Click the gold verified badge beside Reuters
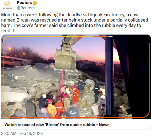 coord(35,3)
